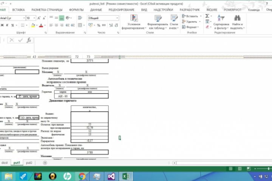Apply percent style format
Image resolution: width=272 pixels, height=181 pixels.
coord(99,25)
